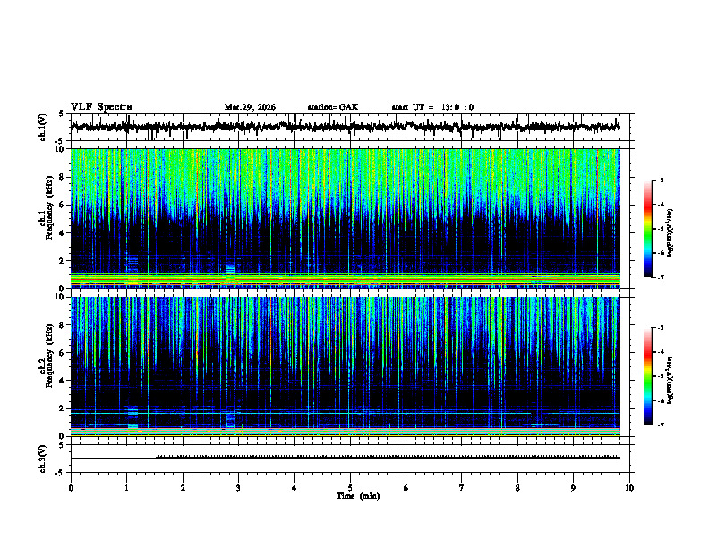Click time axis tick label "5"
The image size is (709, 547).
point(350,488)
